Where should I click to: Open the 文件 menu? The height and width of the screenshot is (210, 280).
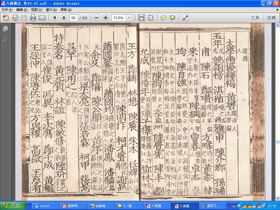point(7,10)
